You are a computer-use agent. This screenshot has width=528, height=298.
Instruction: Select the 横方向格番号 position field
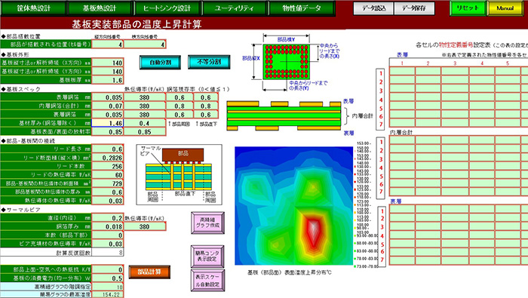145,44
